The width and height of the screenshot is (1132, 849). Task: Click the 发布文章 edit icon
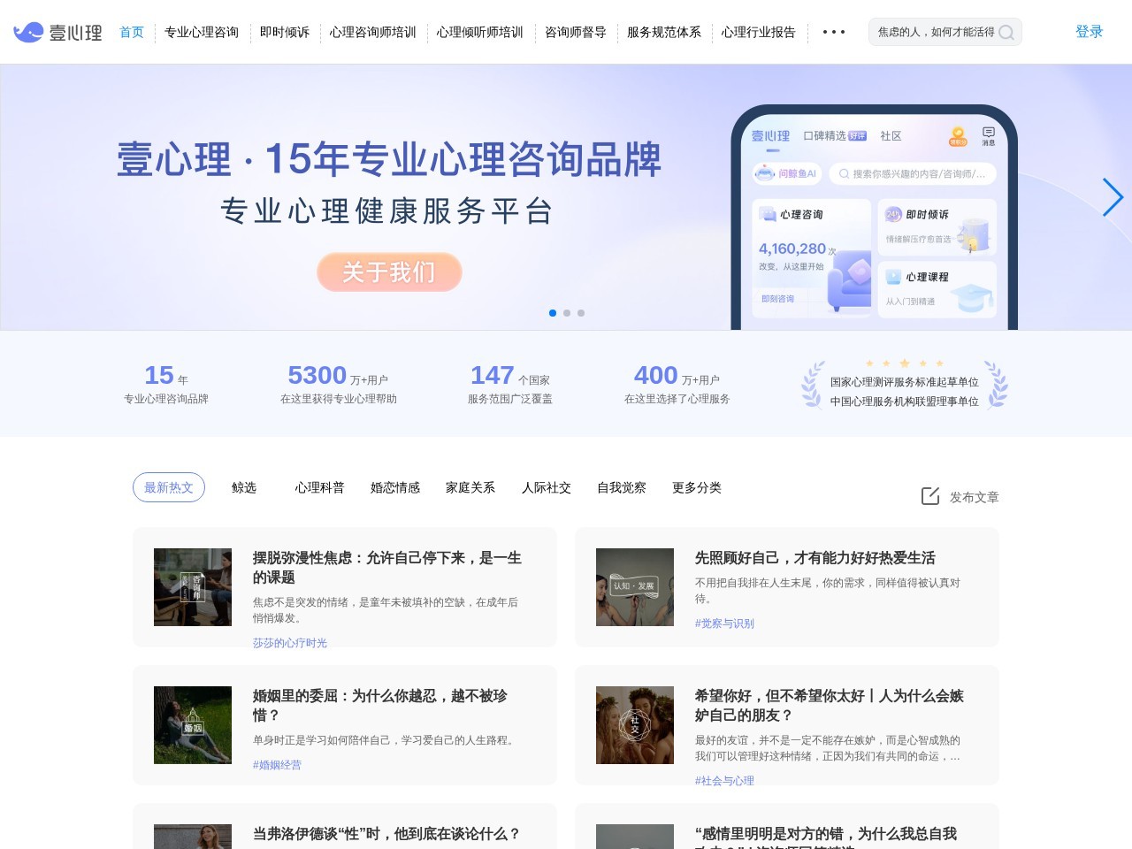click(x=930, y=496)
